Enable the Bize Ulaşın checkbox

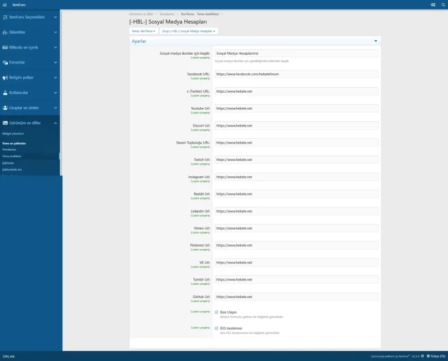(216, 312)
